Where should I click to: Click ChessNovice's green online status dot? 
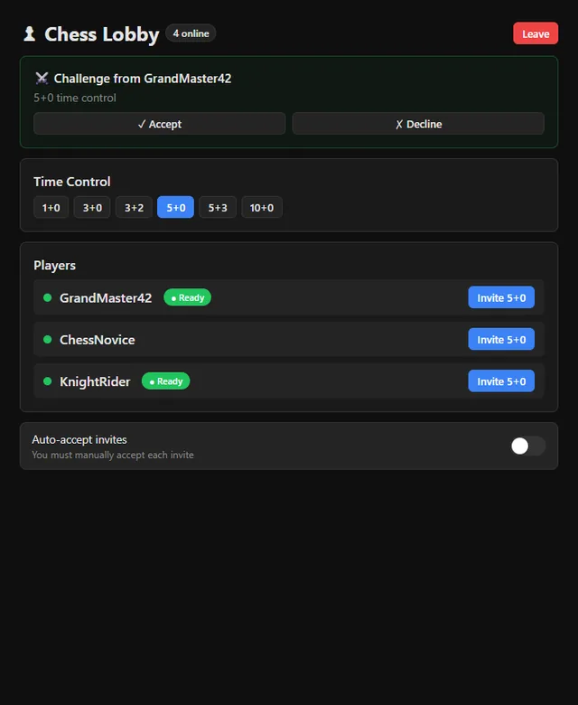47,340
